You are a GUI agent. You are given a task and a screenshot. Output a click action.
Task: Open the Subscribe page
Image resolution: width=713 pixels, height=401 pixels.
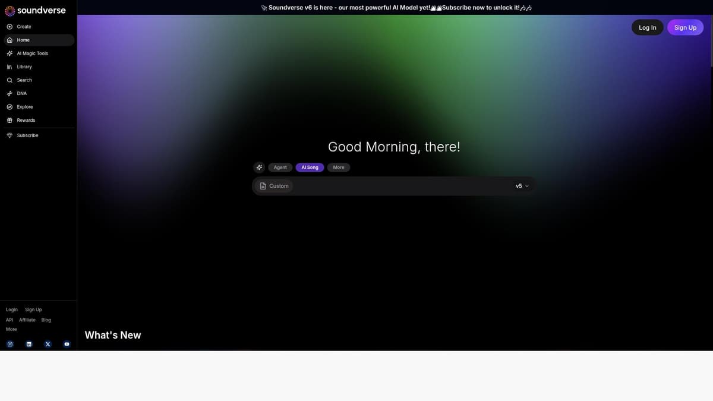[x=39, y=135]
